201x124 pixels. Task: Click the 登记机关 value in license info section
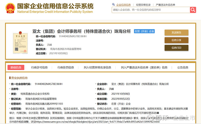click(41, 99)
